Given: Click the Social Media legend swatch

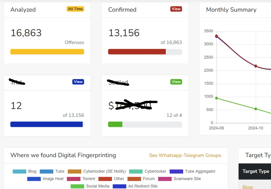Looking at the screenshot, I should (77, 186).
